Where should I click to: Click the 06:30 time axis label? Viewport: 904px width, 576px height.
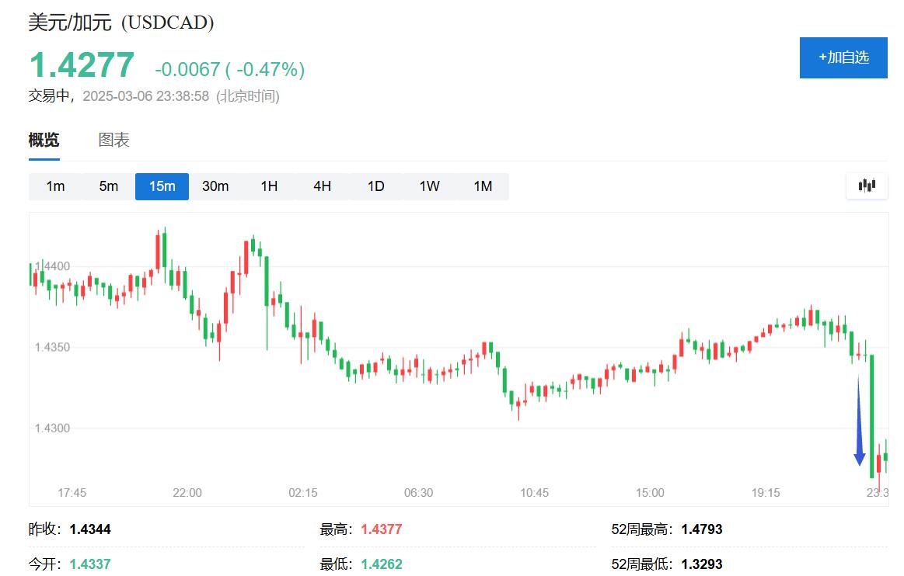418,493
